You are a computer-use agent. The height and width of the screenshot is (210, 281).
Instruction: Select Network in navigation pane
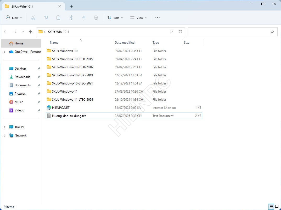click(21, 135)
